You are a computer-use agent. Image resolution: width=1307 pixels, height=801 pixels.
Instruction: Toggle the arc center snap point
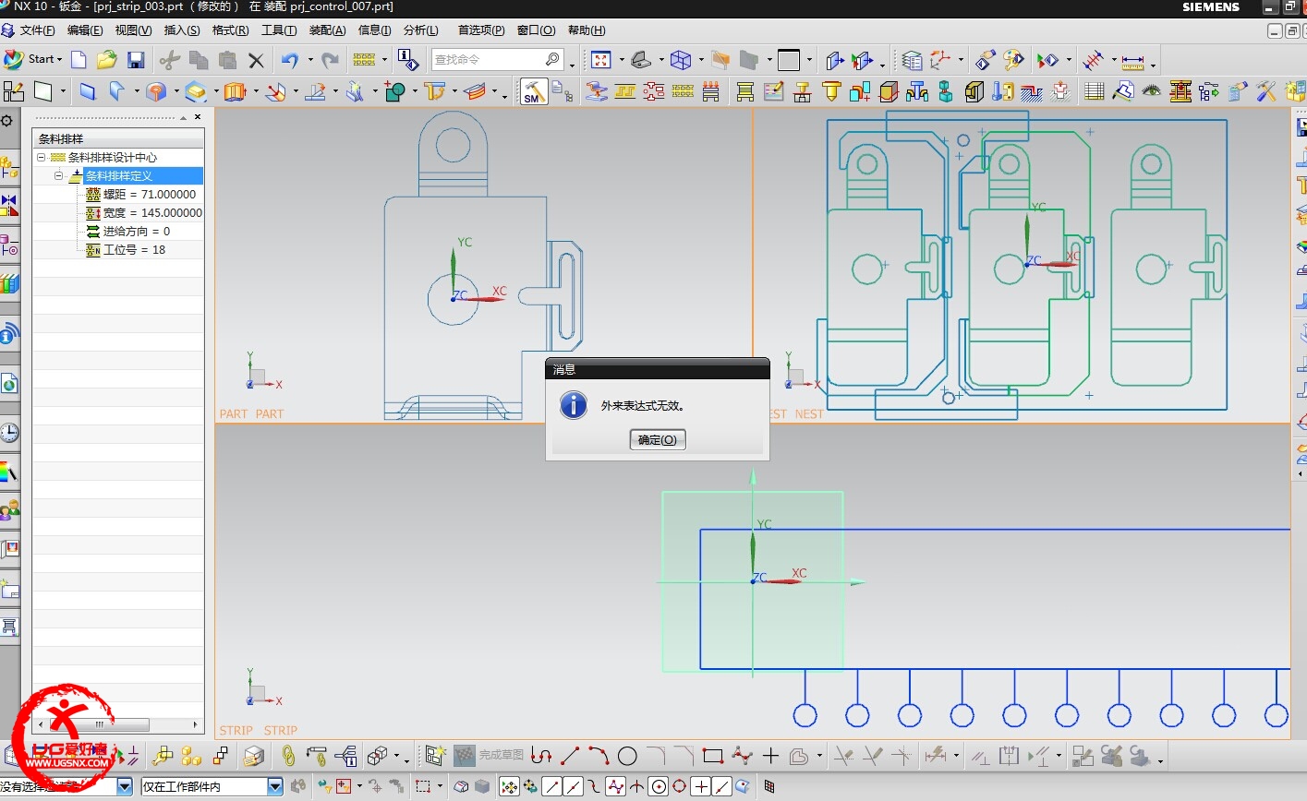659,787
